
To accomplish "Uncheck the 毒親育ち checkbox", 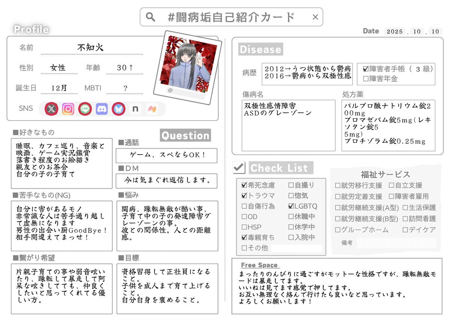I will [244, 237].
